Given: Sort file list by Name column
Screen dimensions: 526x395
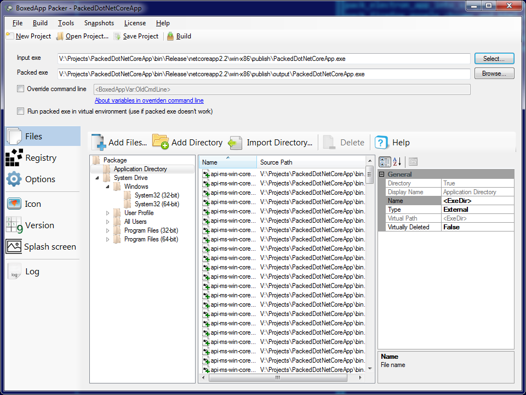Looking at the screenshot, I should 228,162.
